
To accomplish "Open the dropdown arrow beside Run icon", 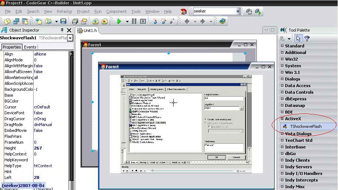I will (127, 21).
